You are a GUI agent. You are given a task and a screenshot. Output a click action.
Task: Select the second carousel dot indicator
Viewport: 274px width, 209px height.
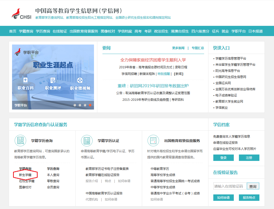(x=80, y=105)
